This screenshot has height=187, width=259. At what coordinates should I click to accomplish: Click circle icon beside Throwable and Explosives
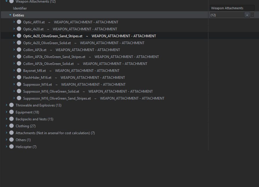pyautogui.click(x=12, y=105)
